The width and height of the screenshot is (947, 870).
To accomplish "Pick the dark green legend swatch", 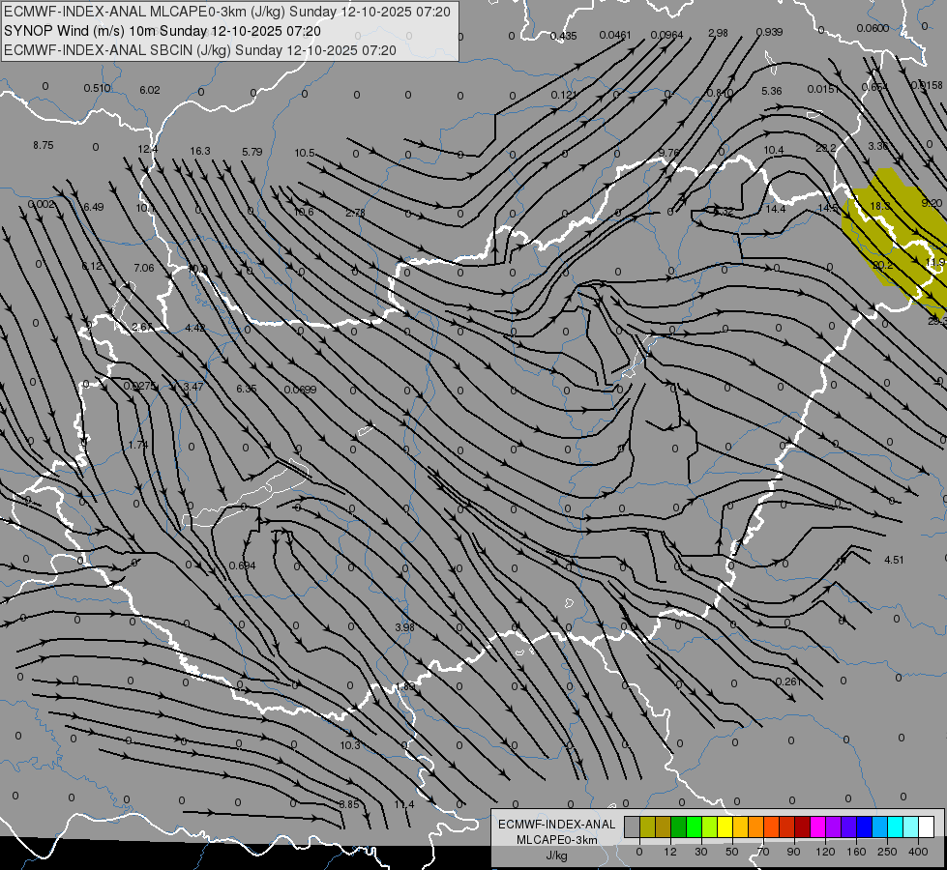I will point(678,826).
